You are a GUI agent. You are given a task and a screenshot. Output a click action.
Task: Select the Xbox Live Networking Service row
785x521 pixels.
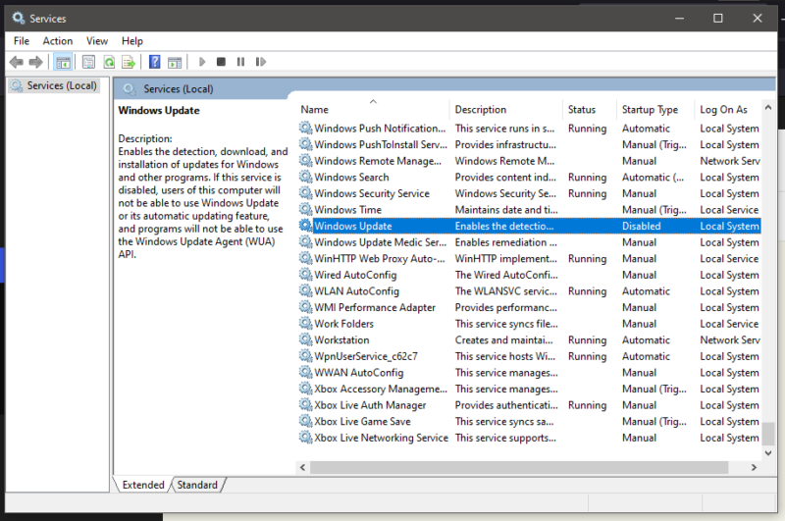[x=529, y=438]
